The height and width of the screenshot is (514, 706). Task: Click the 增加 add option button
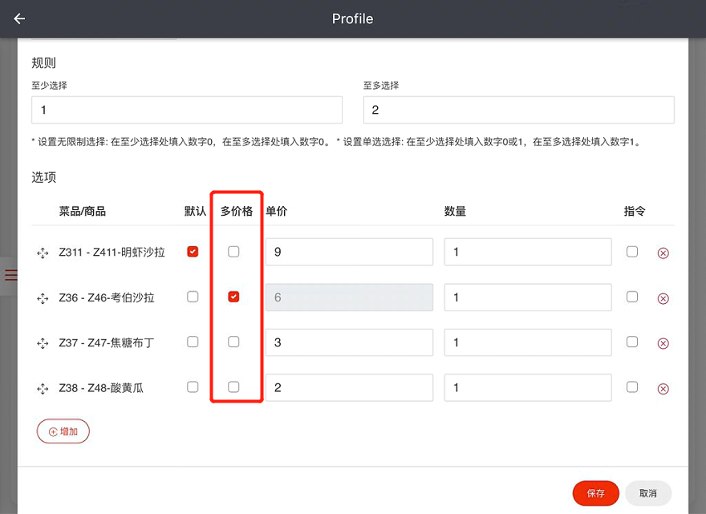pyautogui.click(x=63, y=431)
